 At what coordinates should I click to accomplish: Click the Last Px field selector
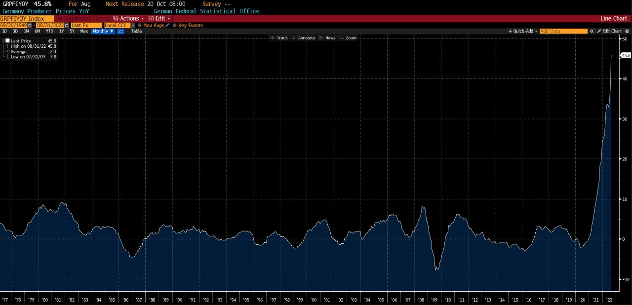pos(86,25)
